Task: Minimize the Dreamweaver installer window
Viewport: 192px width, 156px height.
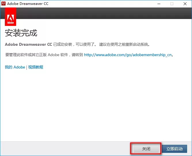Action: pyautogui.click(x=159, y=4)
